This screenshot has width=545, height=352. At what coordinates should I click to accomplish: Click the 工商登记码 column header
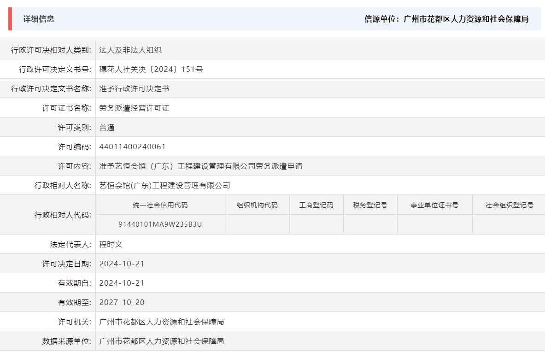tap(316, 205)
